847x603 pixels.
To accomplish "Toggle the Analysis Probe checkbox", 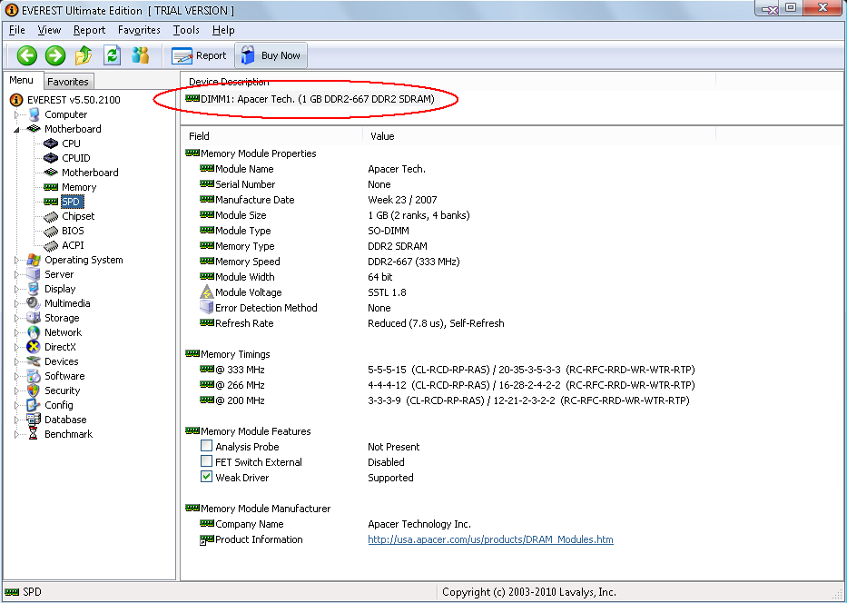I will point(206,446).
